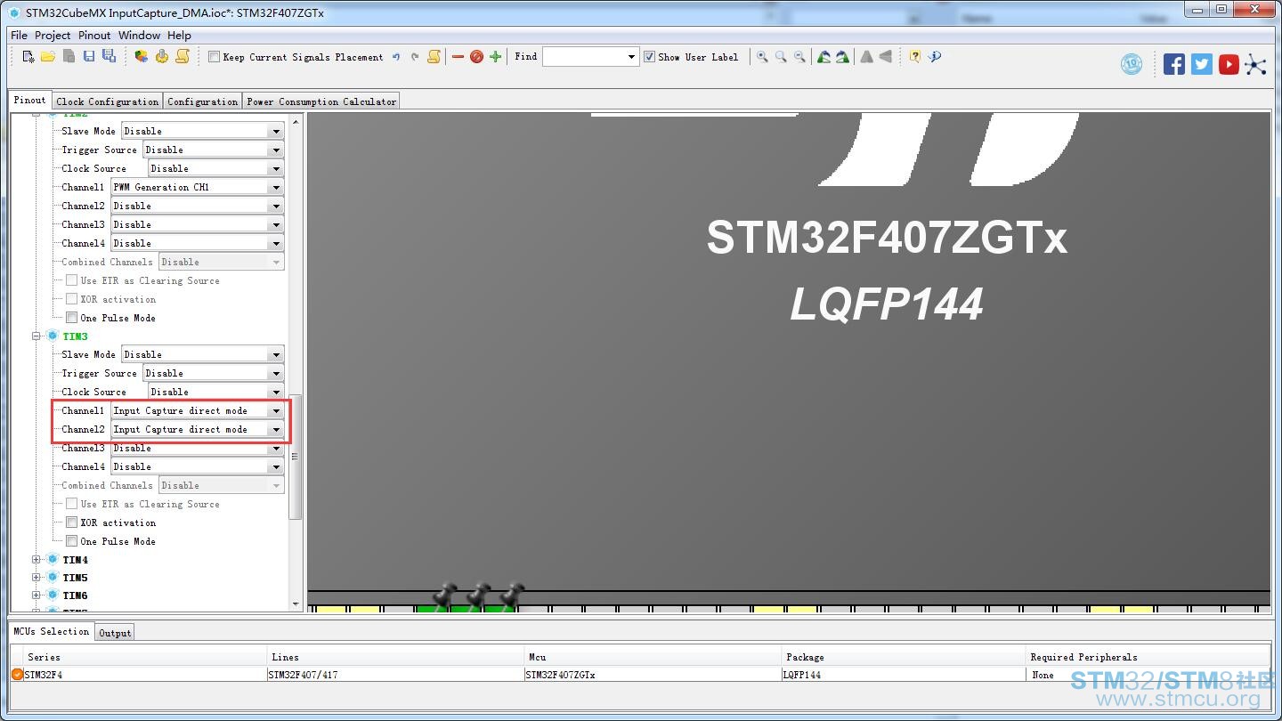Click the gray upward-triangle flip icon
Viewport: 1282px width, 721px height.
point(866,57)
